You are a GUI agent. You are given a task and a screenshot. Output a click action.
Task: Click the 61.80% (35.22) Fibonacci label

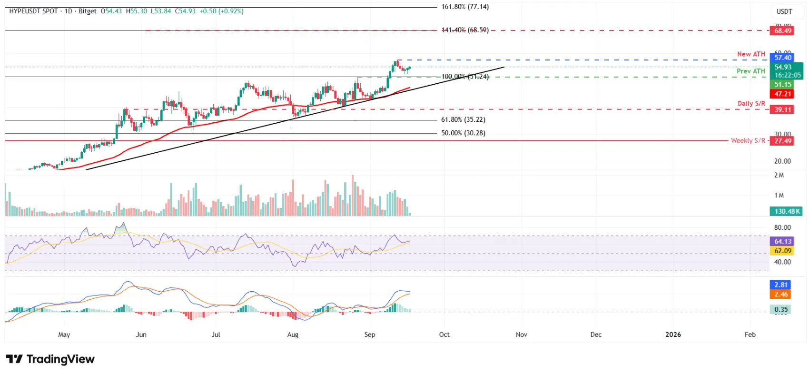[x=463, y=120]
